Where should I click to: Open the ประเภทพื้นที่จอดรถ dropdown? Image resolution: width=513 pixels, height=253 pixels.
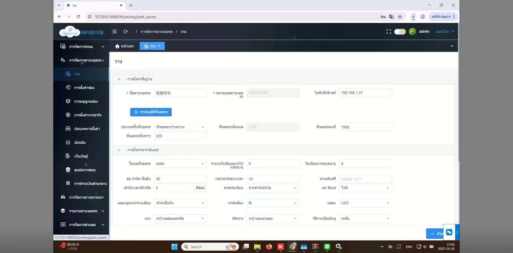click(x=180, y=127)
